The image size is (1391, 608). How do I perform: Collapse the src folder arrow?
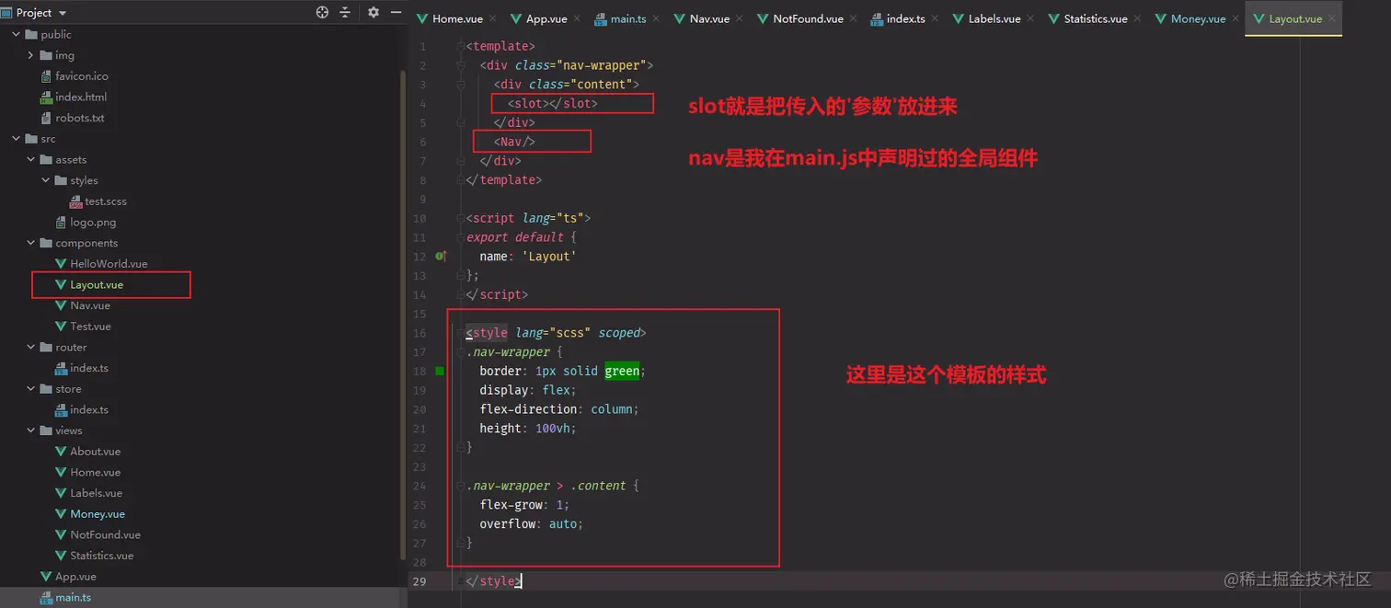click(16, 139)
